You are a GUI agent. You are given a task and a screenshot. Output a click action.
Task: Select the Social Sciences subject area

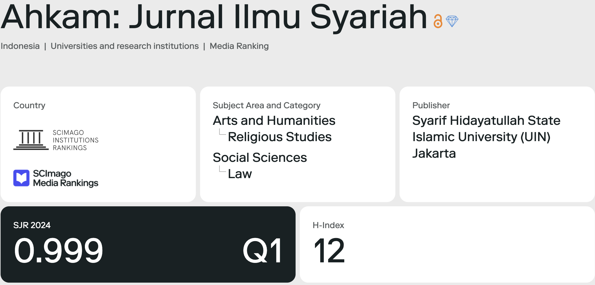point(260,157)
